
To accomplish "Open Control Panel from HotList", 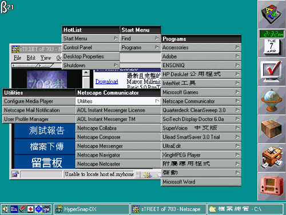I will point(91,48).
